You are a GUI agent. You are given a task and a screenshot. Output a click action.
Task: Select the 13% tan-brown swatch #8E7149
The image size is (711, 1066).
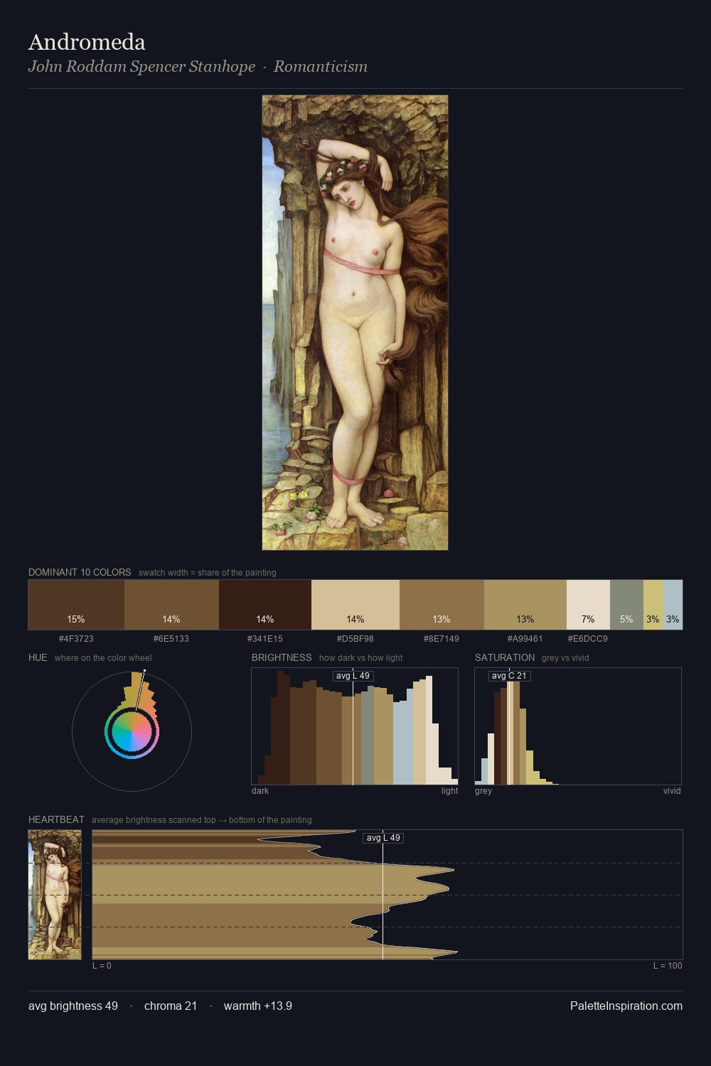(x=442, y=605)
